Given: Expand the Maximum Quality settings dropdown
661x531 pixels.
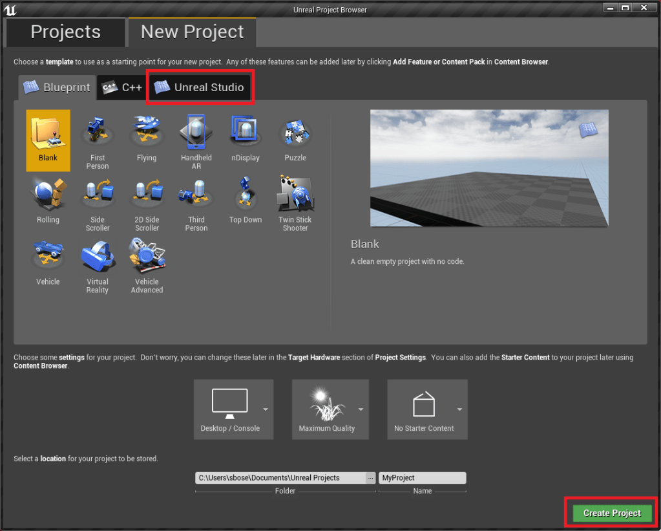Looking at the screenshot, I should coord(330,409).
